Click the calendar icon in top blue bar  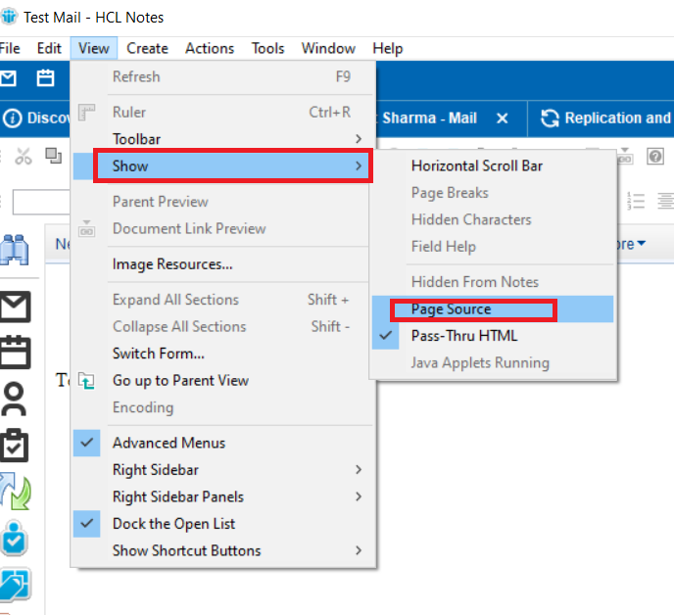tap(45, 78)
